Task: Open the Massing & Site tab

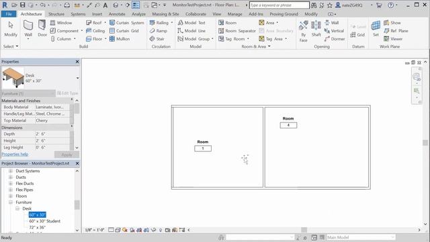Action: (165, 13)
